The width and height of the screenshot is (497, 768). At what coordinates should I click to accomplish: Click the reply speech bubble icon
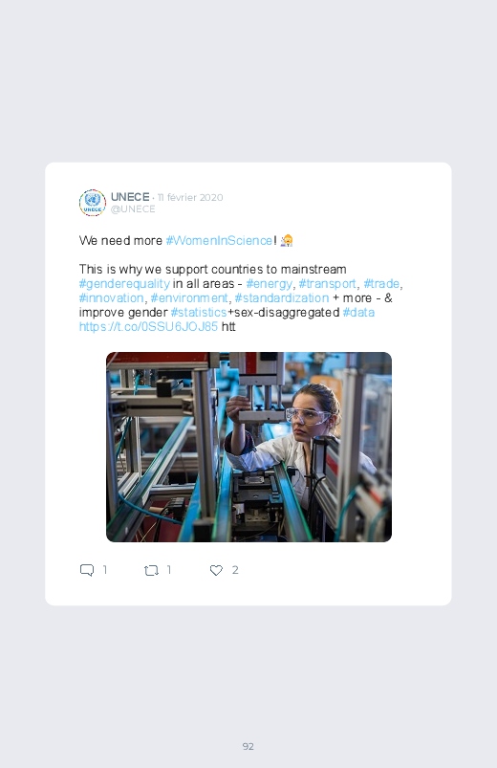(x=87, y=570)
